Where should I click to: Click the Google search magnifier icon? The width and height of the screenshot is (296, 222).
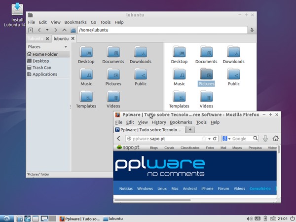pyautogui.click(x=255, y=138)
